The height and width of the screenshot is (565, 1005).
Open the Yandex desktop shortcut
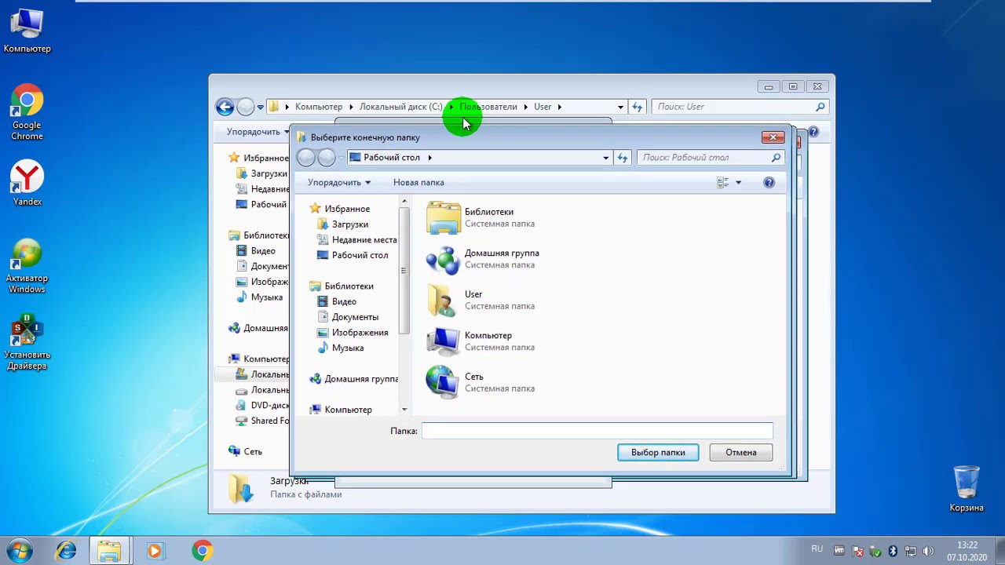[x=27, y=184]
